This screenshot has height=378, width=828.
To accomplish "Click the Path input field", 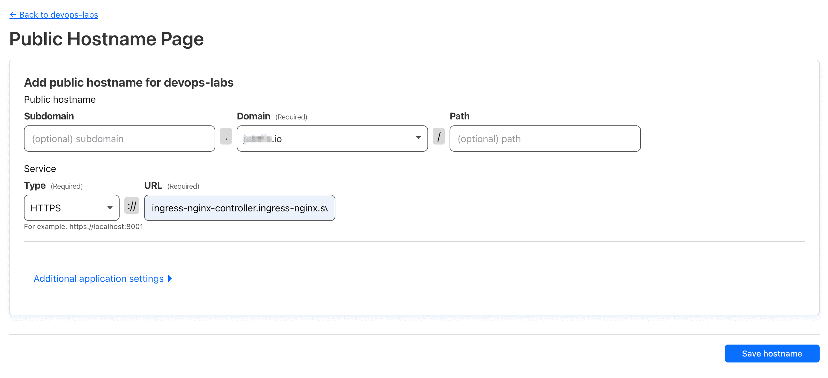I will (545, 139).
